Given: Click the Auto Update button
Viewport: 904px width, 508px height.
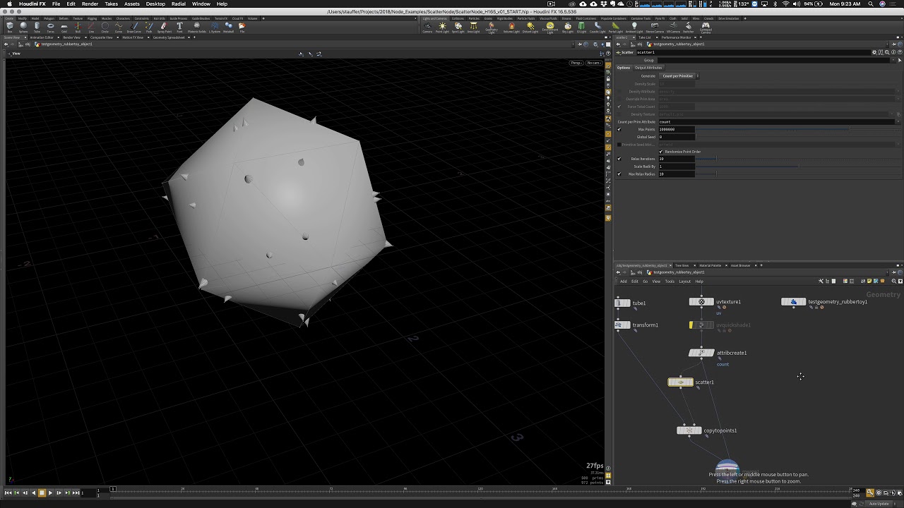Looking at the screenshot, I should 879,503.
